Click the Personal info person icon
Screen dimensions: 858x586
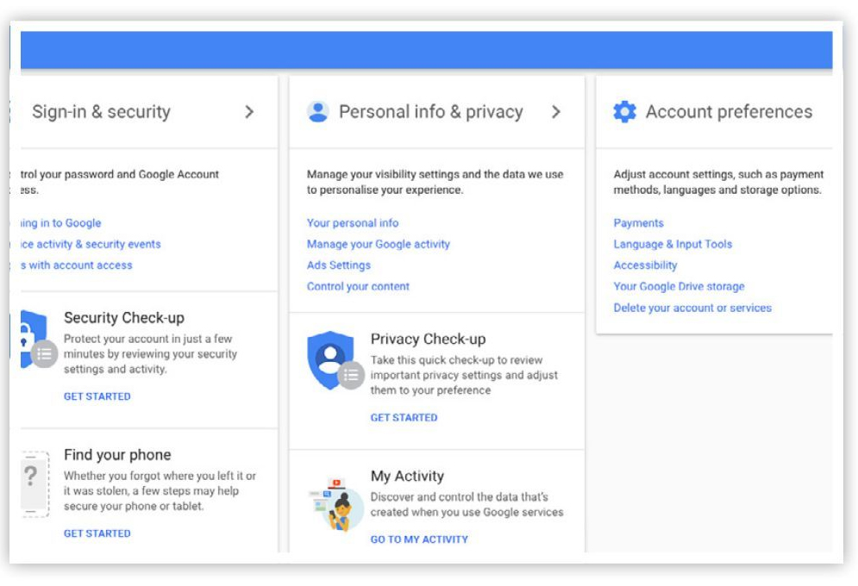point(318,112)
